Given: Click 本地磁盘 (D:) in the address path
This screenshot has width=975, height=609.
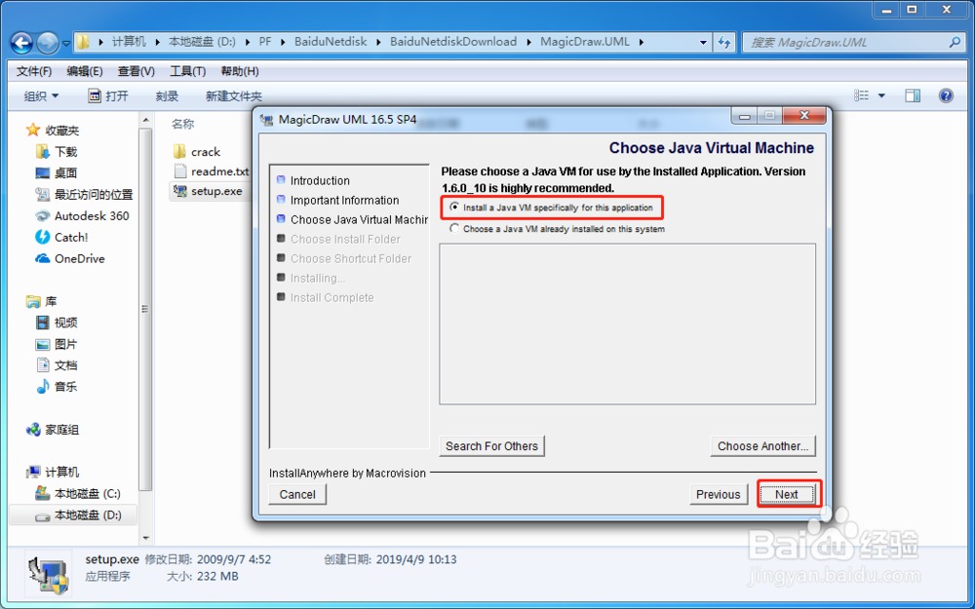Looking at the screenshot, I should [x=202, y=42].
